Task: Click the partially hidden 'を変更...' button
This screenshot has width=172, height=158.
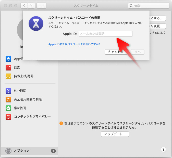Action: pos(158,26)
